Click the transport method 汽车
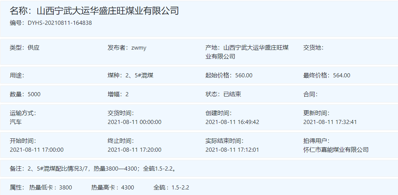 pyautogui.click(x=16, y=122)
